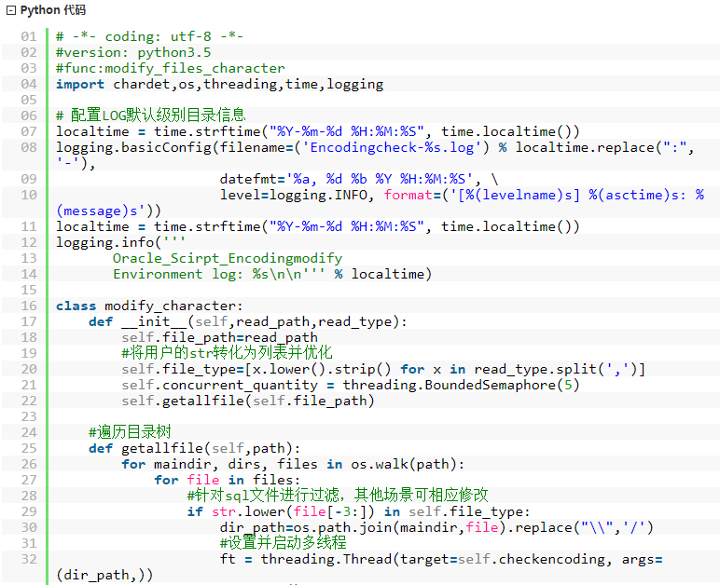Click line number 32
The image size is (720, 585).
click(x=29, y=559)
